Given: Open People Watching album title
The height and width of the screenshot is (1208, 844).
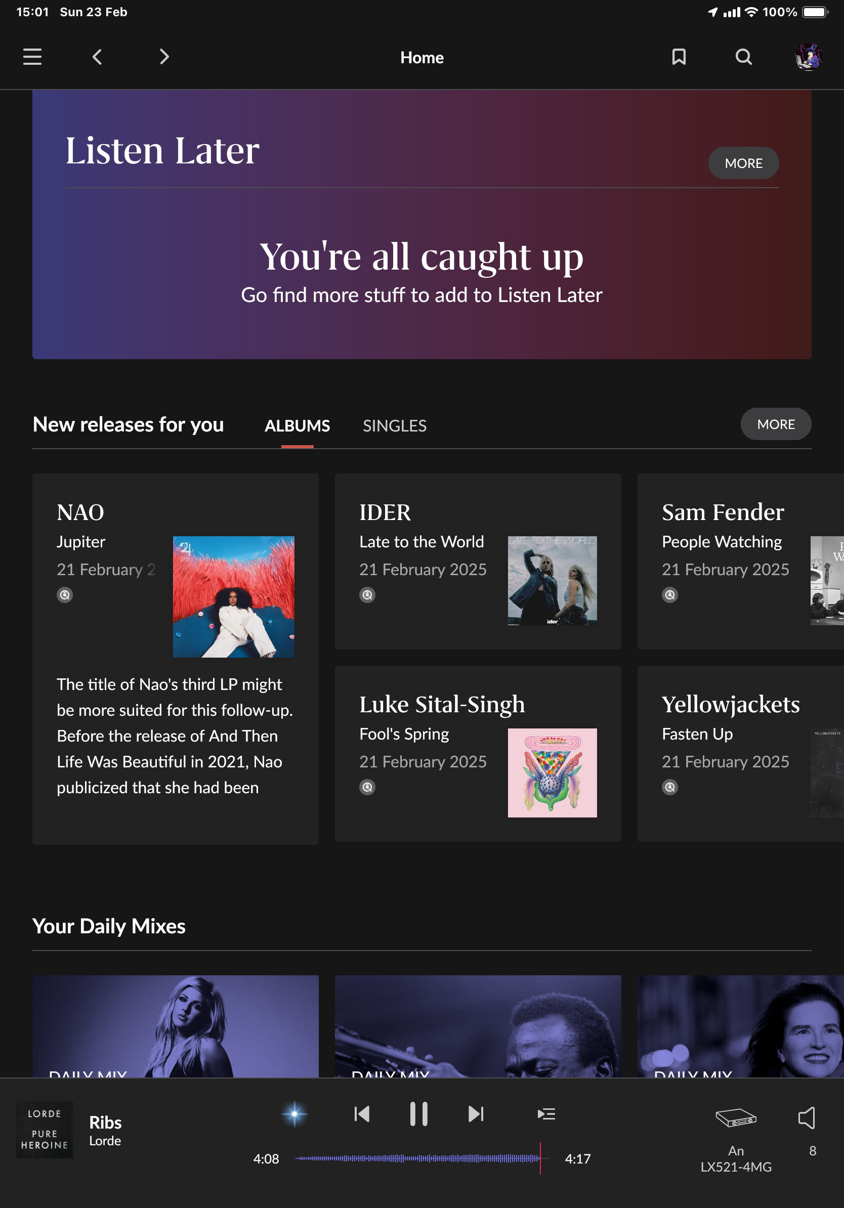Looking at the screenshot, I should tap(722, 542).
